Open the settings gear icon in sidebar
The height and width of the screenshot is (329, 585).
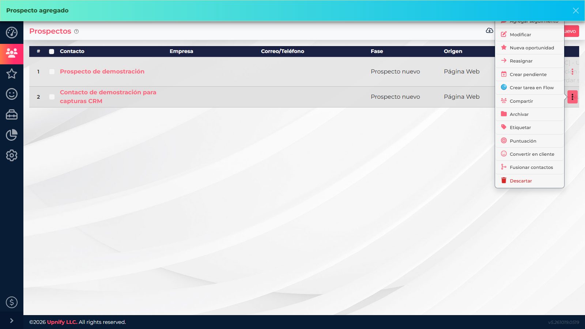click(x=12, y=155)
